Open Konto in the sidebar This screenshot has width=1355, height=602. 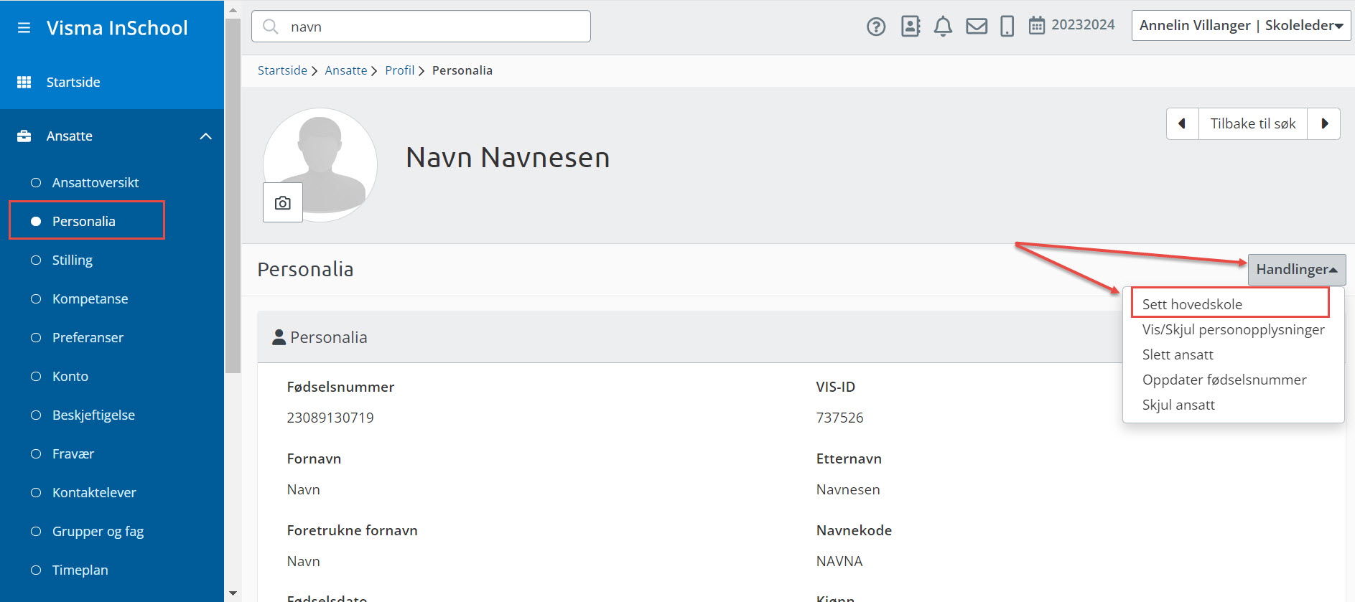(x=70, y=376)
